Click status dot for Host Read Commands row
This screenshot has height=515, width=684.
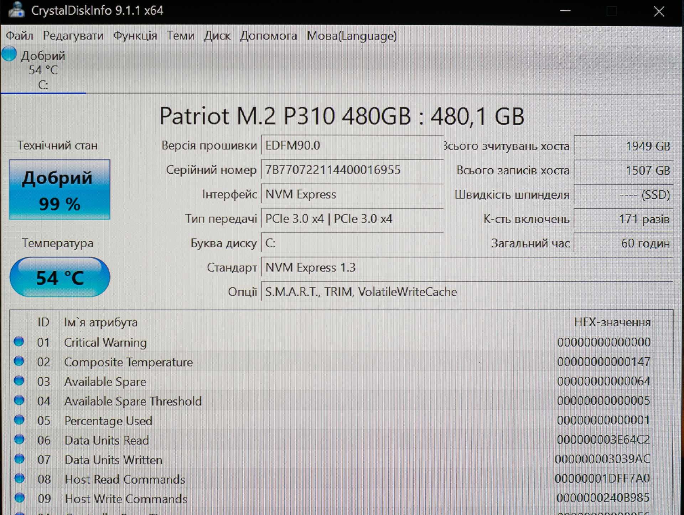click(x=20, y=479)
